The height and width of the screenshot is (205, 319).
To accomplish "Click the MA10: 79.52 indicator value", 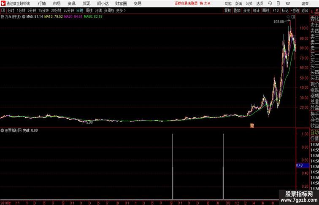I will point(54,17).
